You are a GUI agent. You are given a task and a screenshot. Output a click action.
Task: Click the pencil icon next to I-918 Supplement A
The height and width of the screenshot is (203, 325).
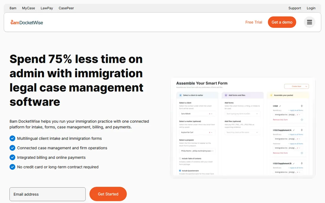[x=294, y=130]
